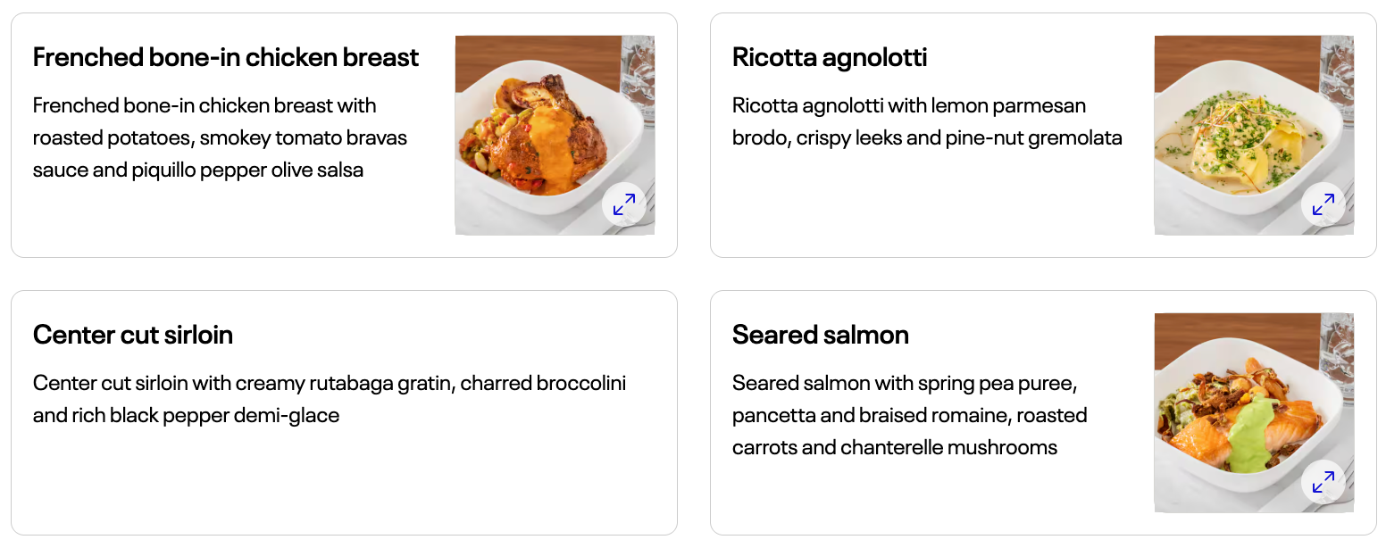Select the Center cut sirloin heading
The width and height of the screenshot is (1386, 548).
133,335
